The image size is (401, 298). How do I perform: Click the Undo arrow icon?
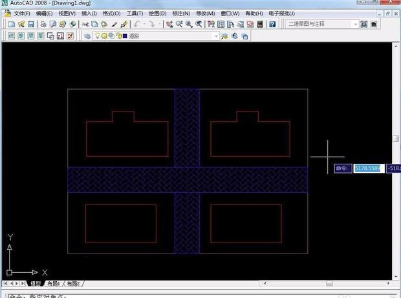[137, 24]
